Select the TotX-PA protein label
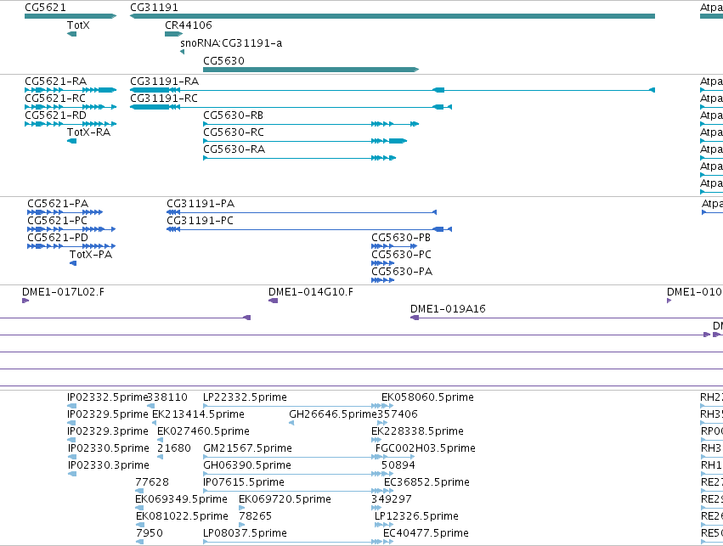Screen dimensions: 723x546 click(91, 255)
